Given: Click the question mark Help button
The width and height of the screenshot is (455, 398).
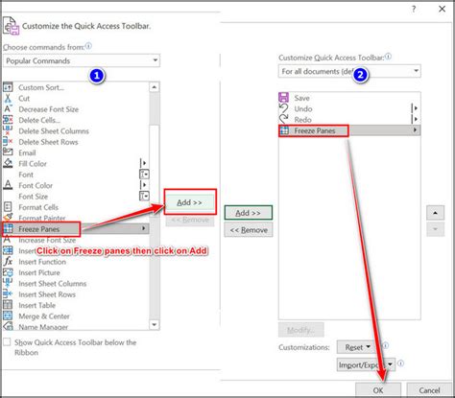Looking at the screenshot, I should click(414, 9).
